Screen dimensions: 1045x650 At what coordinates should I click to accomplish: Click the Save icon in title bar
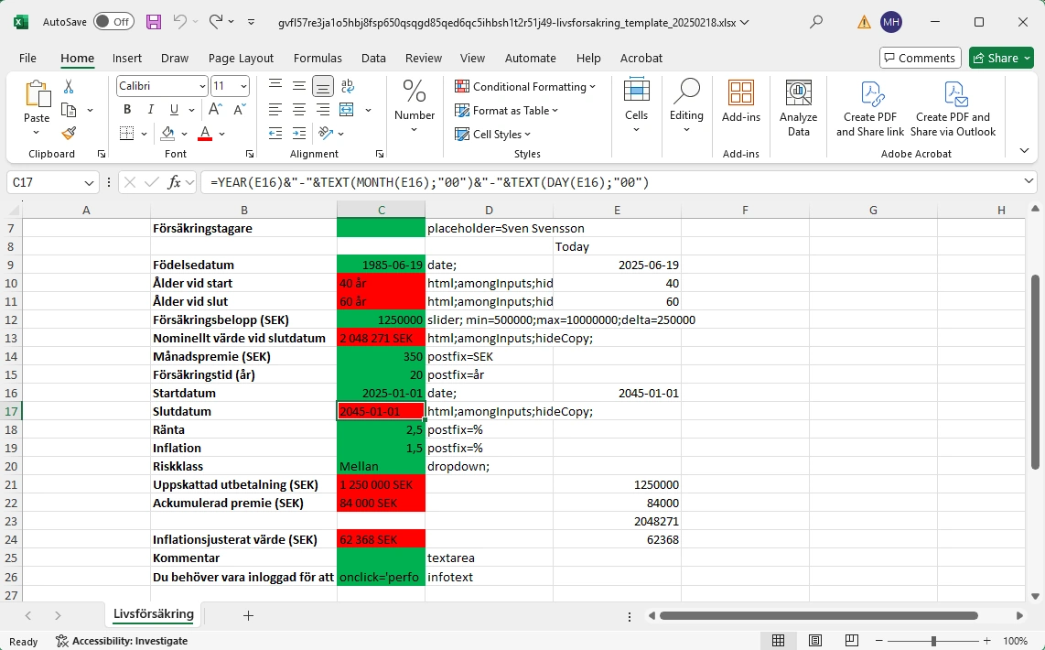[154, 22]
